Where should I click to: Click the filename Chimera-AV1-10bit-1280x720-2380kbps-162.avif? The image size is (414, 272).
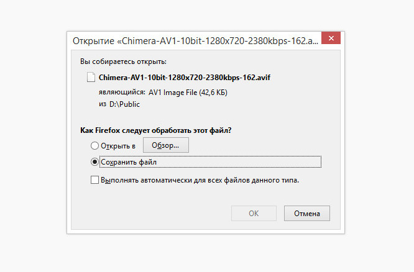(184, 78)
